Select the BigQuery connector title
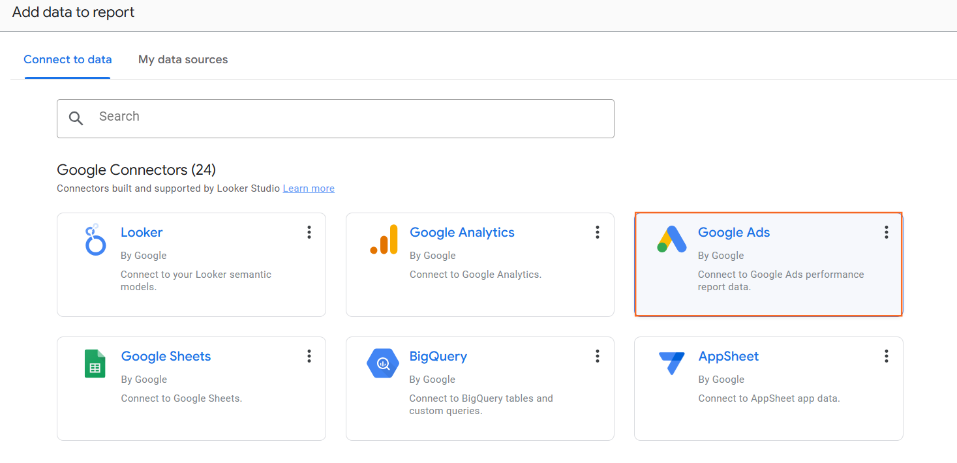 [x=438, y=356]
